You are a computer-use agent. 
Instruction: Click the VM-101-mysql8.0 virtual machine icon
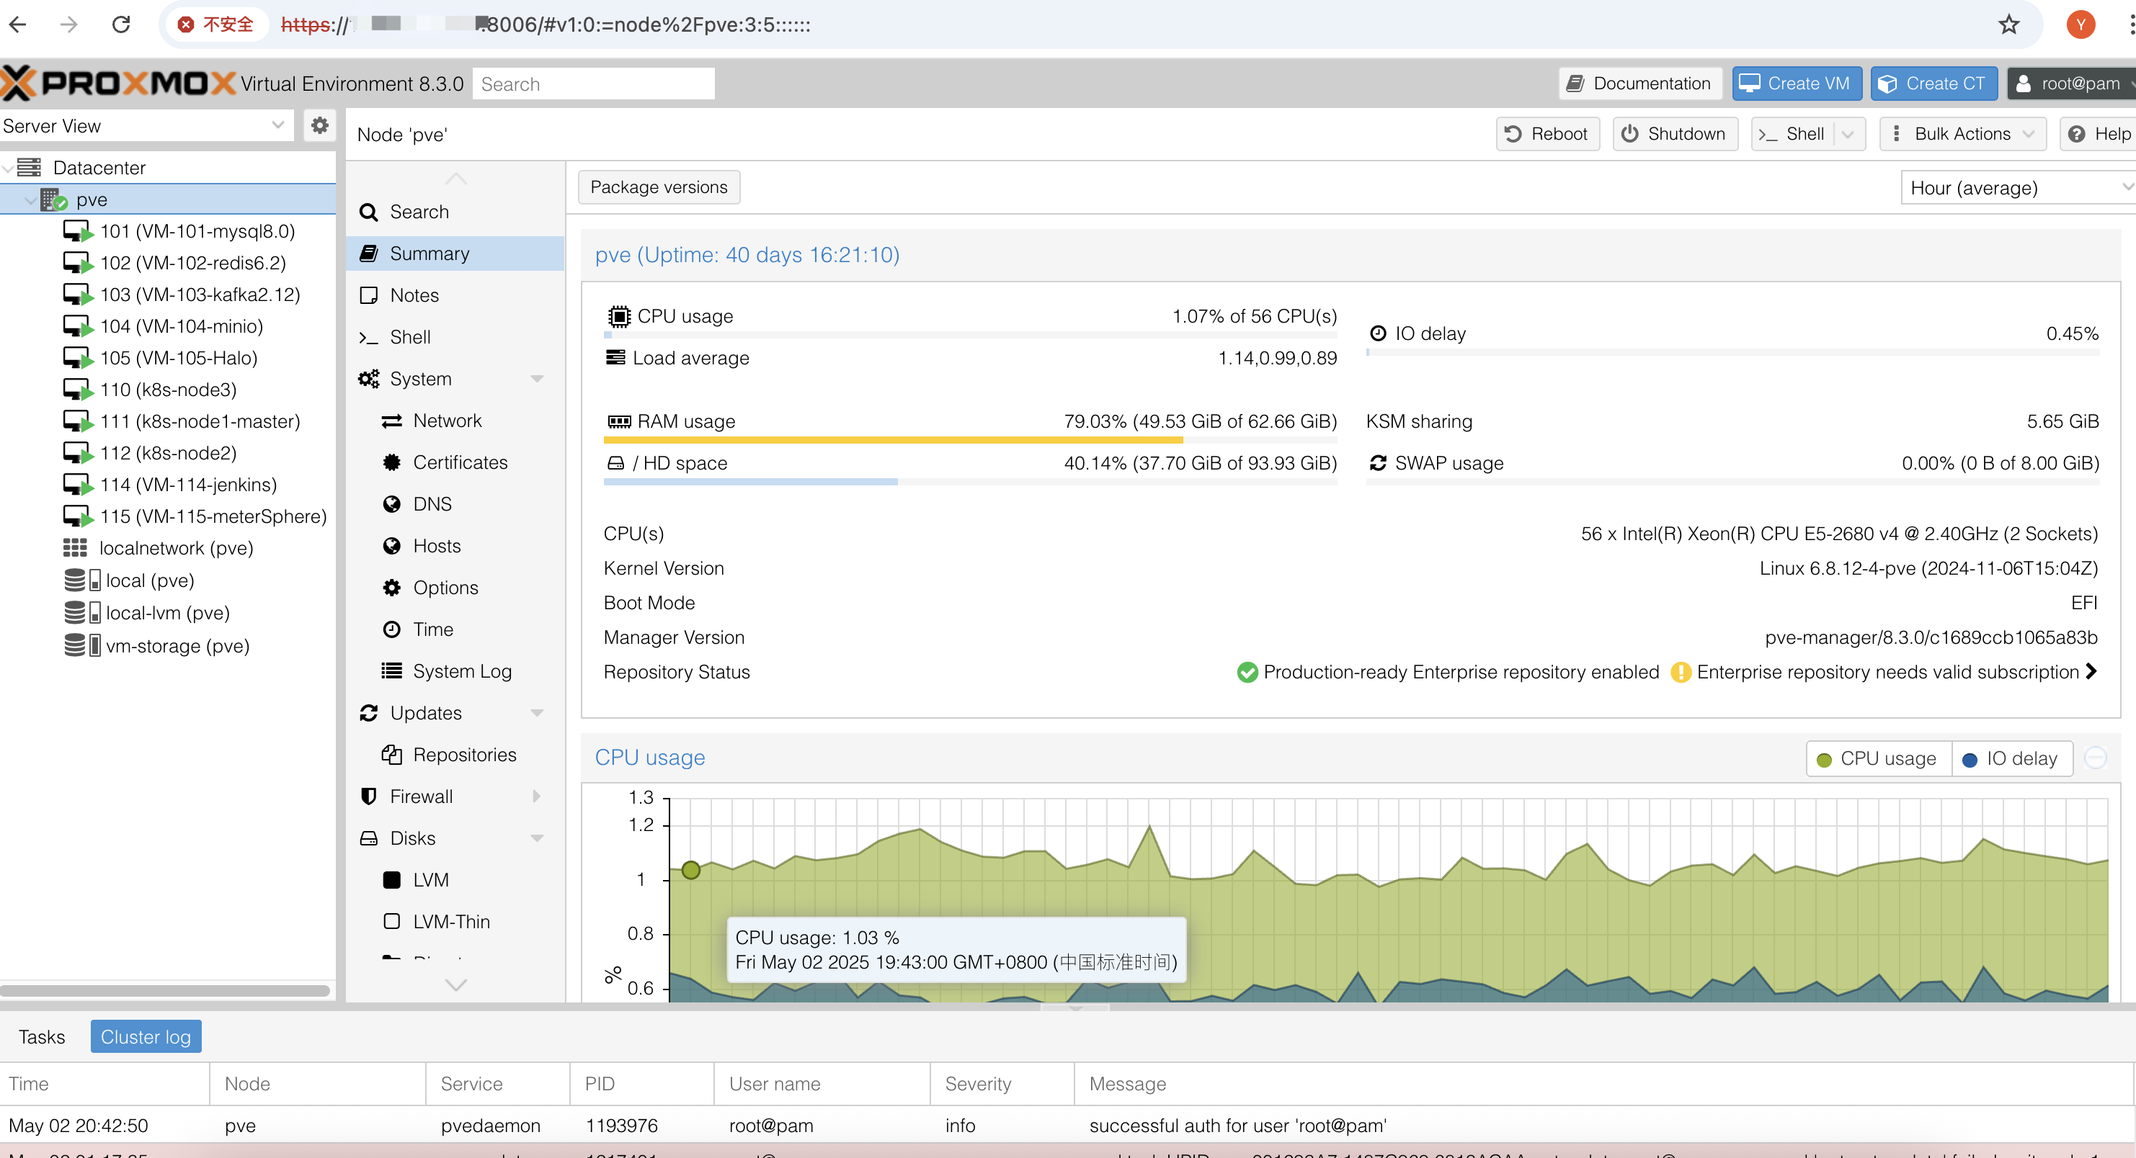coord(77,231)
